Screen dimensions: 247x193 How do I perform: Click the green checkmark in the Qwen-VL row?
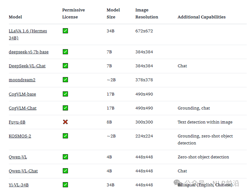click(x=65, y=157)
